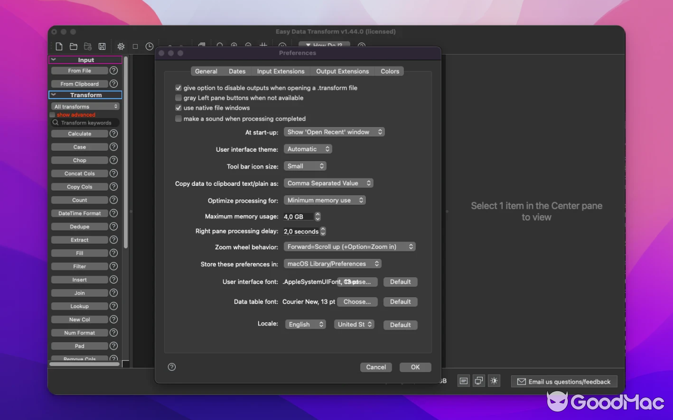Click the Cancel button in Preferences
Image resolution: width=673 pixels, height=420 pixels.
[376, 367]
